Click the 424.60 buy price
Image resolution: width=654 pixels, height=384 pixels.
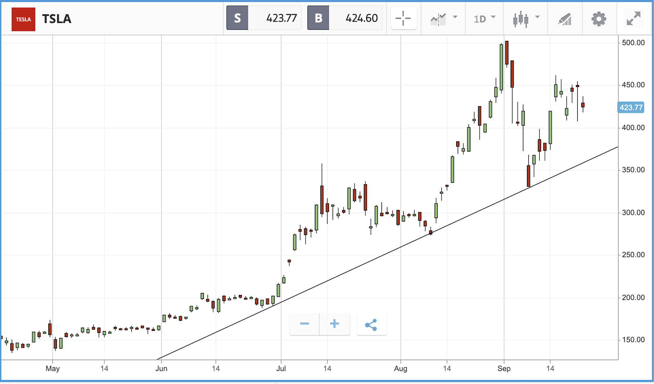coord(361,18)
